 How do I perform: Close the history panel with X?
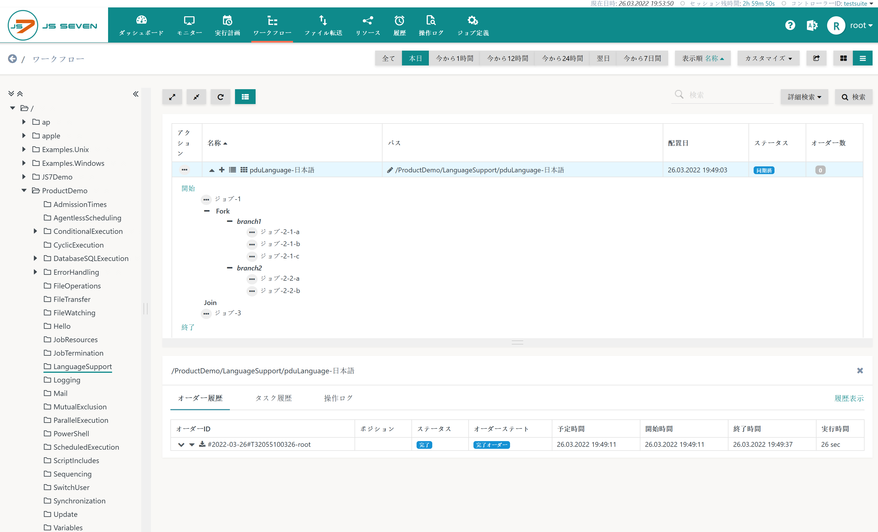860,370
